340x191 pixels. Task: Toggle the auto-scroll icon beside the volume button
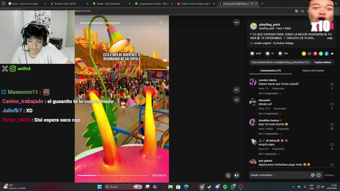tap(228, 175)
